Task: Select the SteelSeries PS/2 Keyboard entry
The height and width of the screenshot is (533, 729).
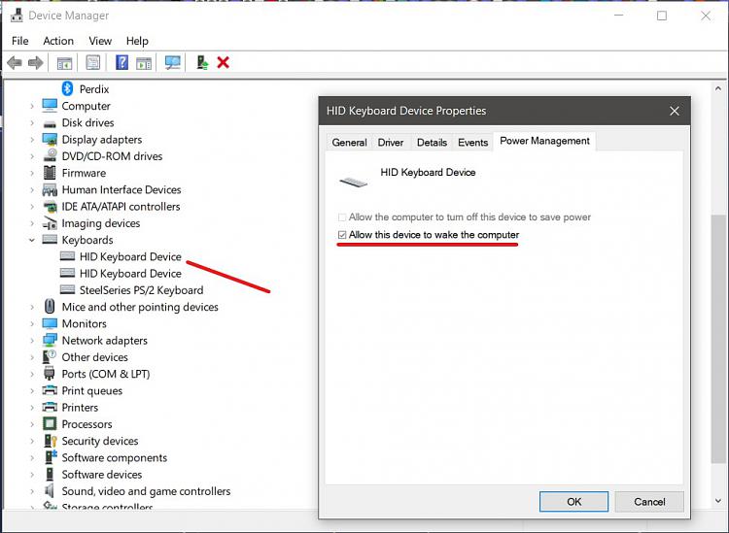Action: point(141,290)
